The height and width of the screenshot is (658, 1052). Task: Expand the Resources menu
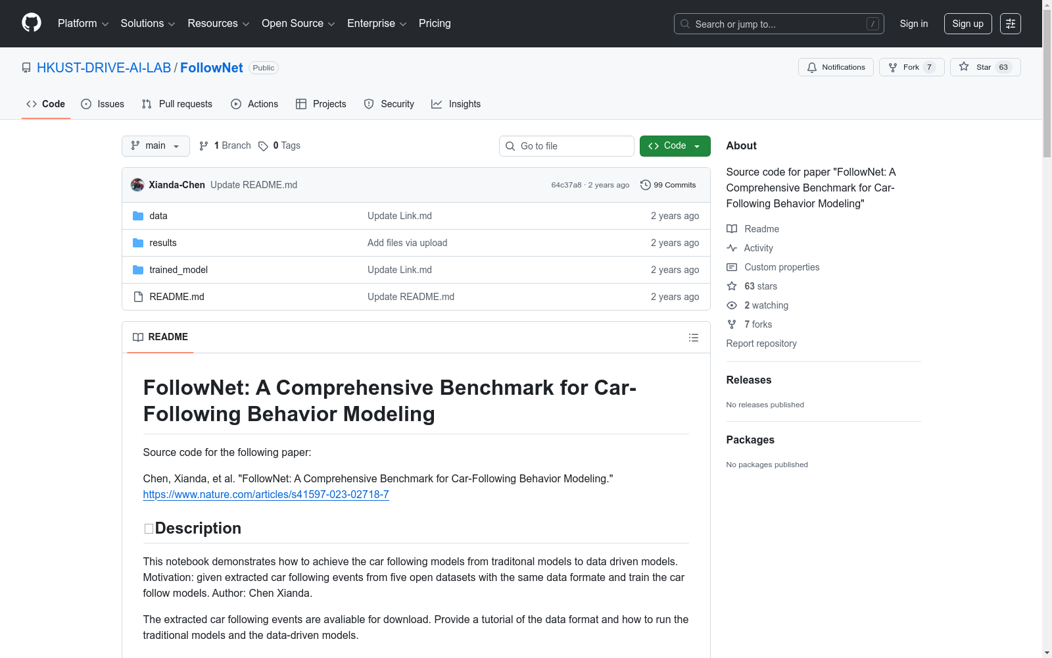coord(218,24)
